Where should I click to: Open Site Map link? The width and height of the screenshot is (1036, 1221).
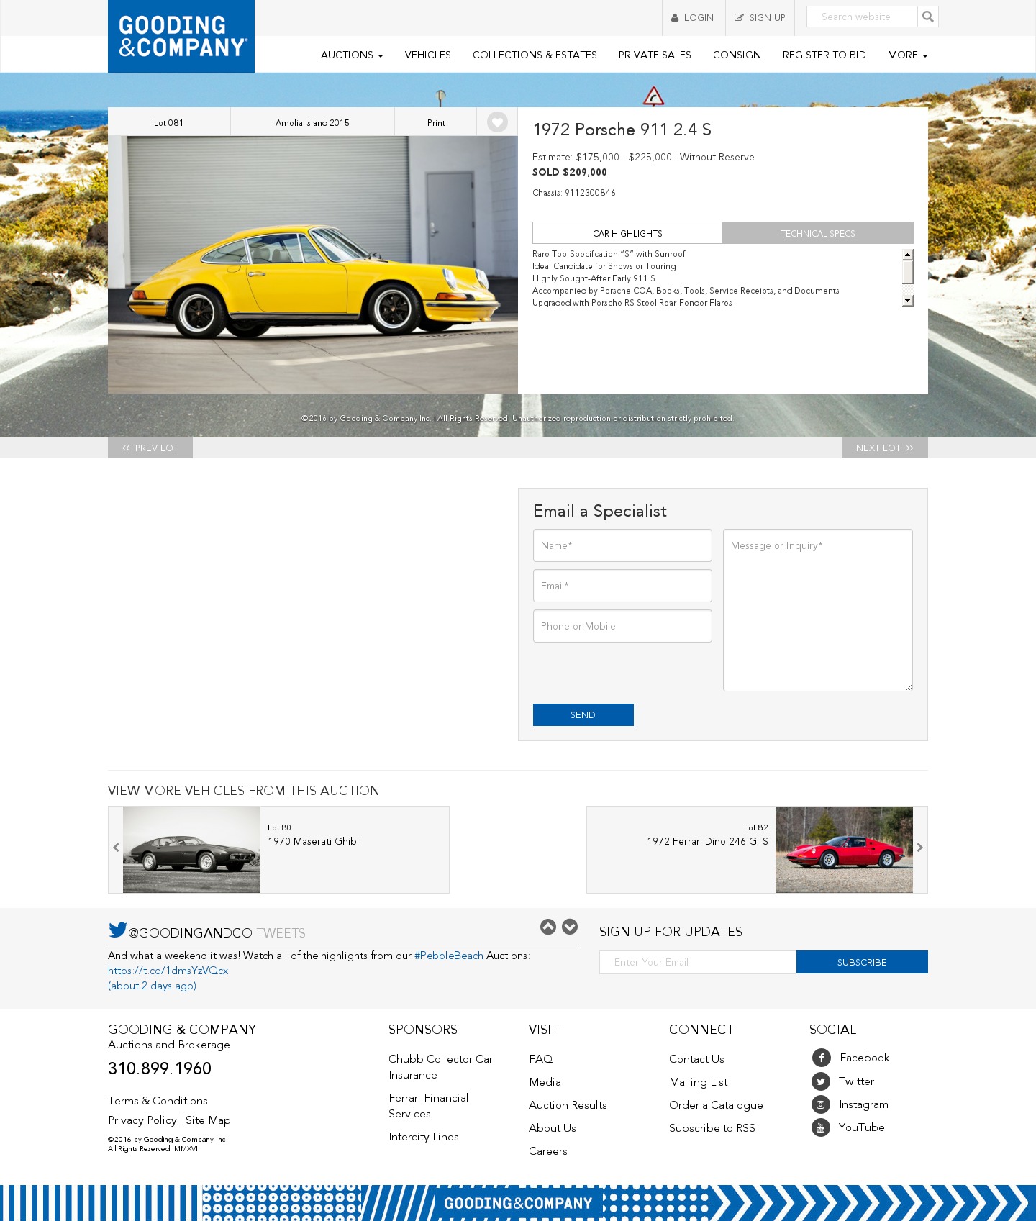click(208, 1120)
